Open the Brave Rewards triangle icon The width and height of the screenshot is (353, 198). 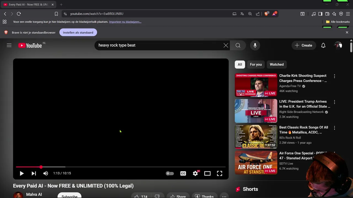coord(274,14)
